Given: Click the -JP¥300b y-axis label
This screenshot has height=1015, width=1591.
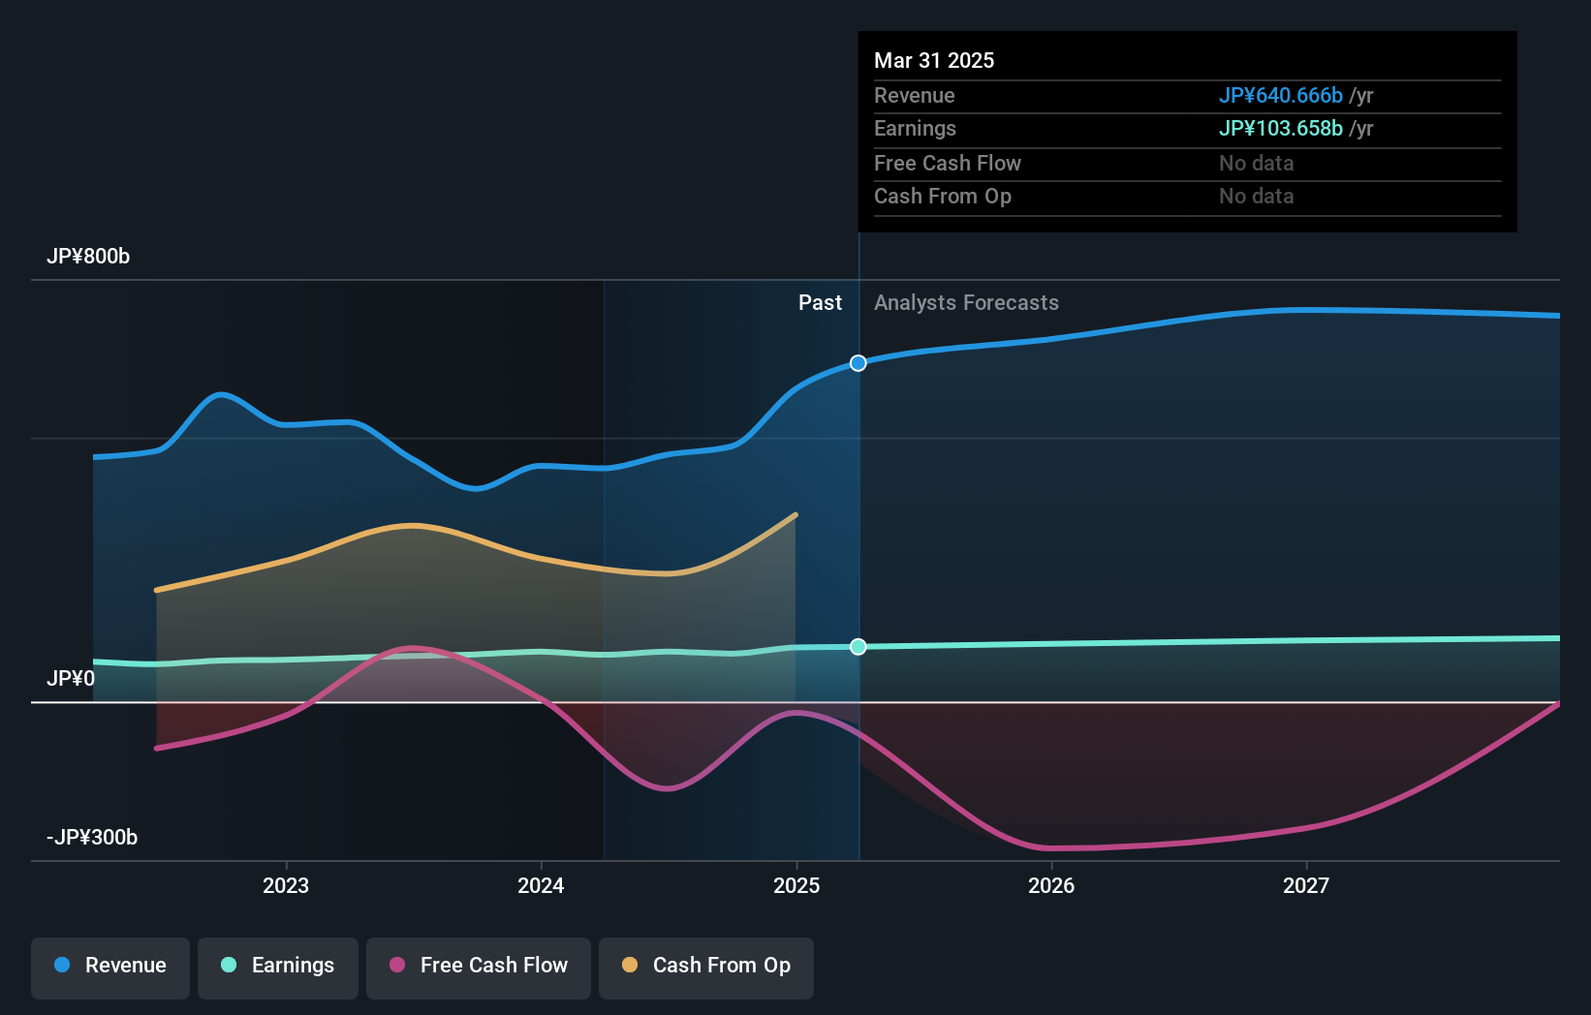Looking at the screenshot, I should click(92, 837).
